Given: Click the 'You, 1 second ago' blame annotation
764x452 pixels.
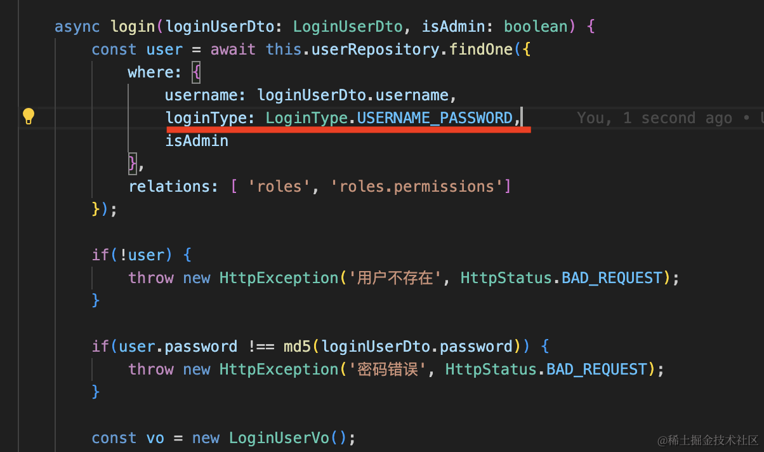Looking at the screenshot, I should pyautogui.click(x=654, y=118).
